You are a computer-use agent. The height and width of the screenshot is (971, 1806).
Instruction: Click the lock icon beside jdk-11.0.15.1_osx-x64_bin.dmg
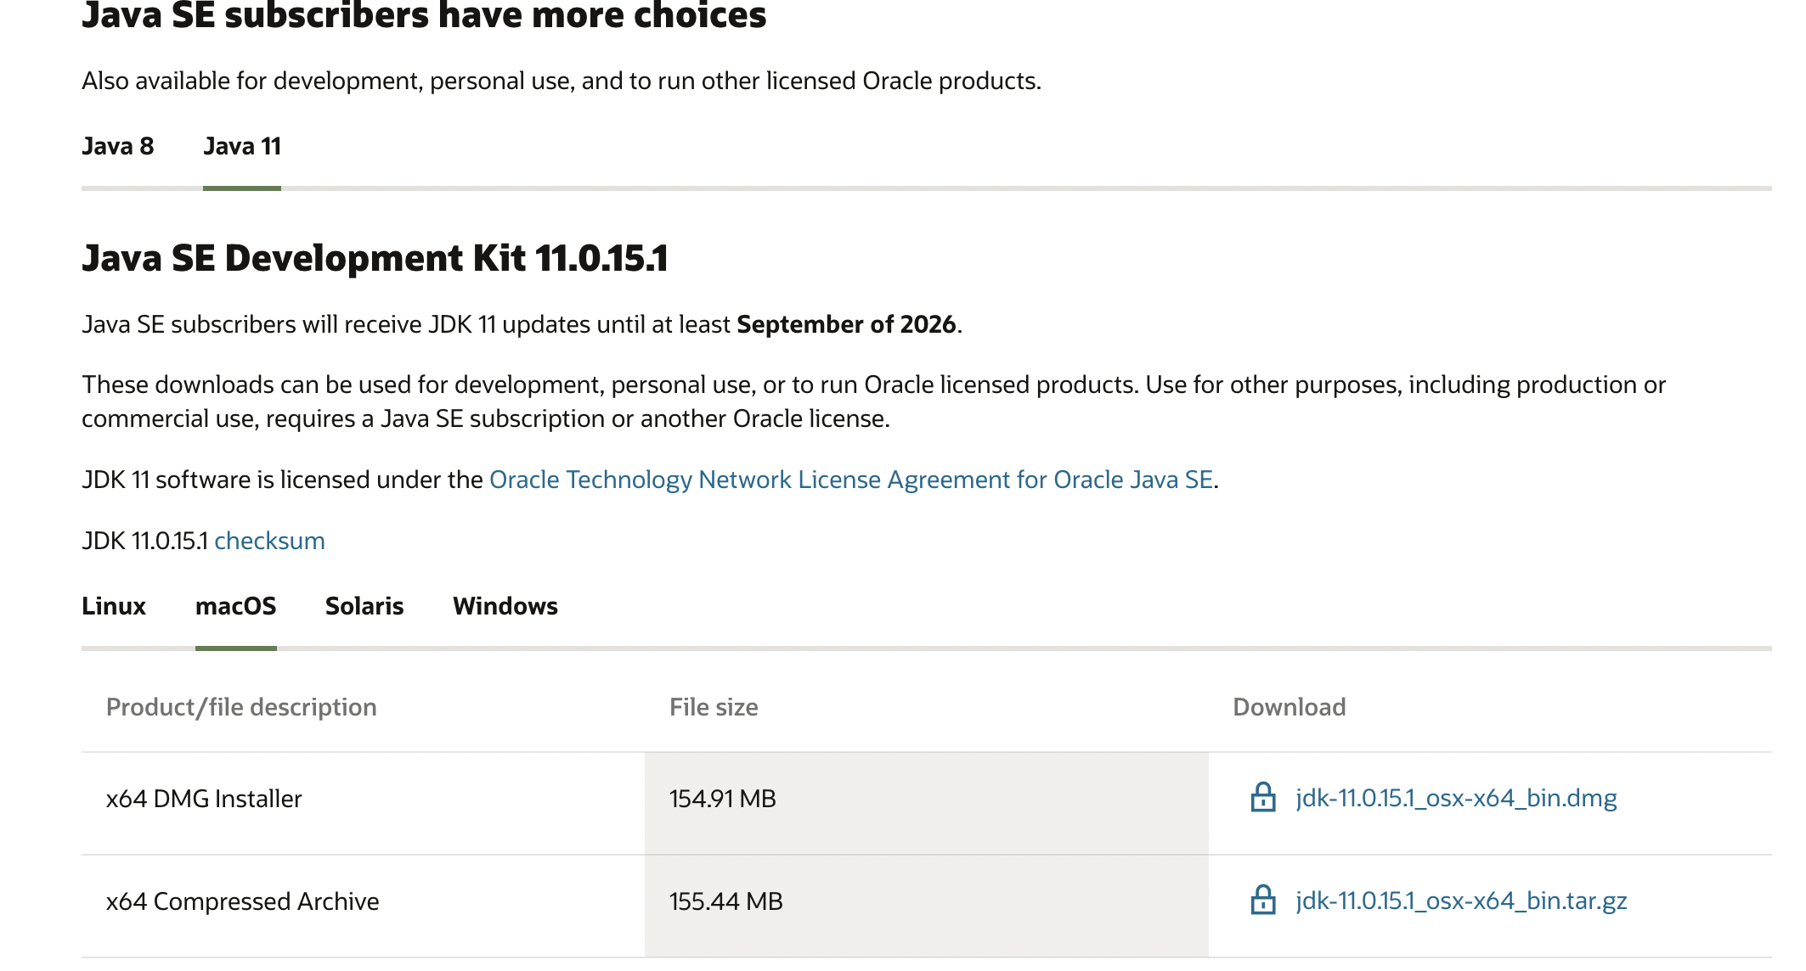point(1263,798)
